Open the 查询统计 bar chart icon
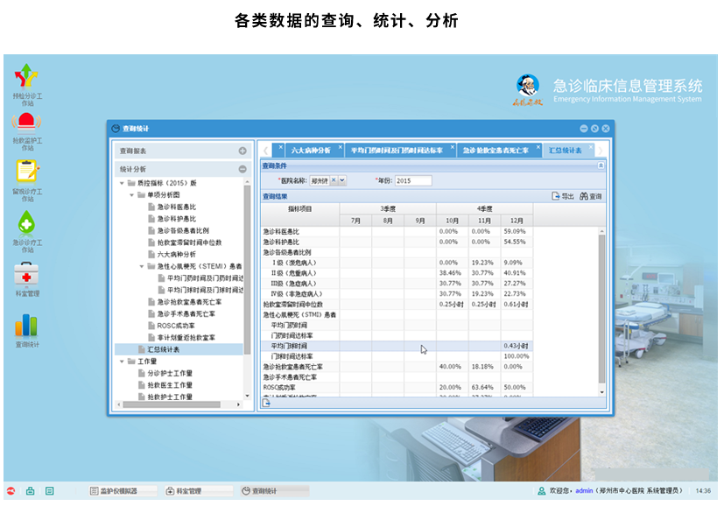The width and height of the screenshot is (724, 520). point(28,326)
